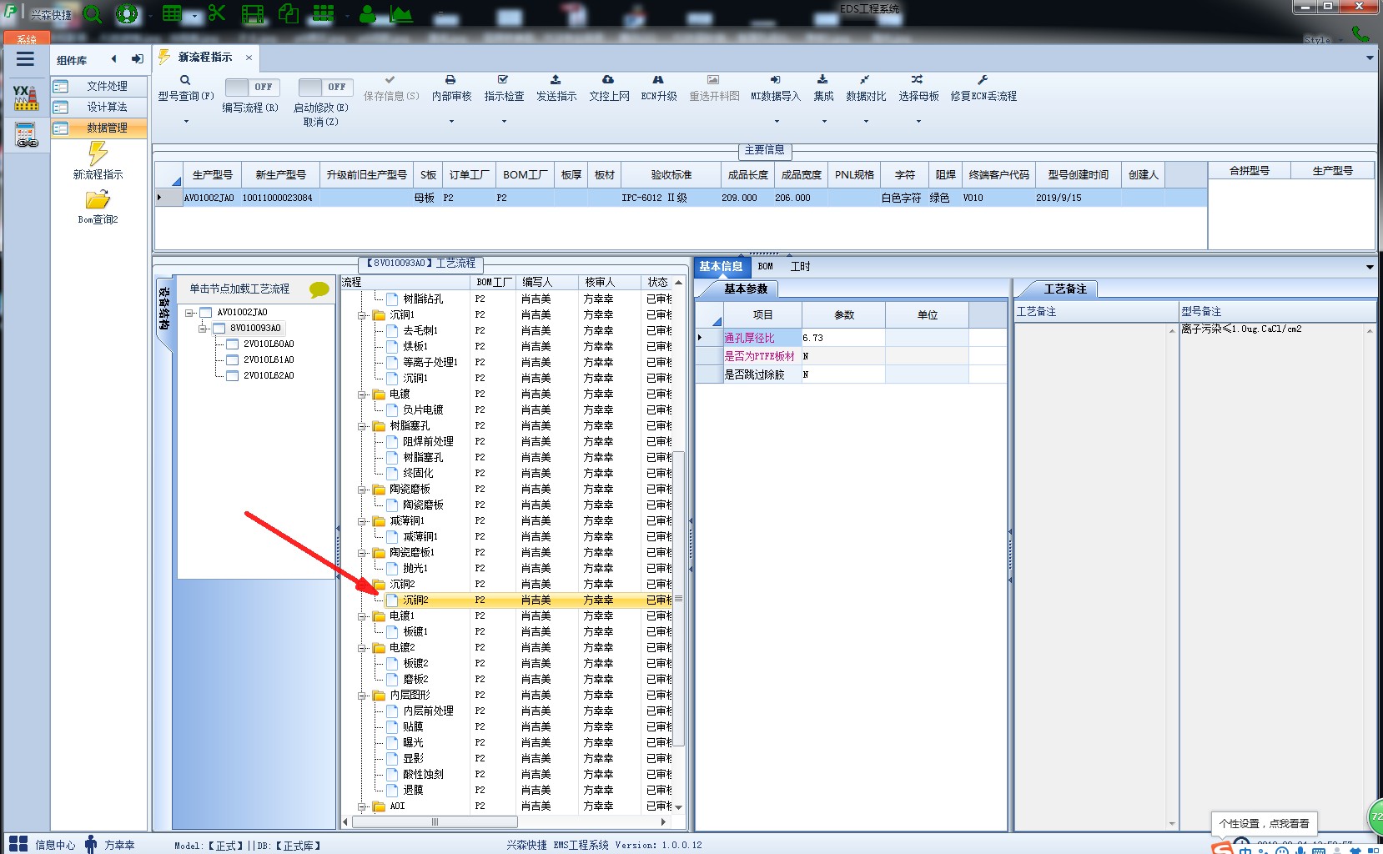Image resolution: width=1383 pixels, height=854 pixels.
Task: Switch to the BOM tab
Action: pos(766,267)
